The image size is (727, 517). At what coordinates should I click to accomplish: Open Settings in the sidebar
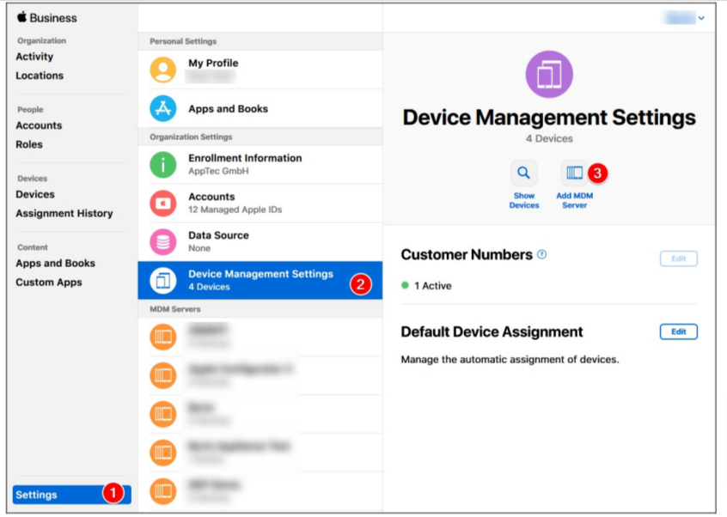tap(37, 495)
